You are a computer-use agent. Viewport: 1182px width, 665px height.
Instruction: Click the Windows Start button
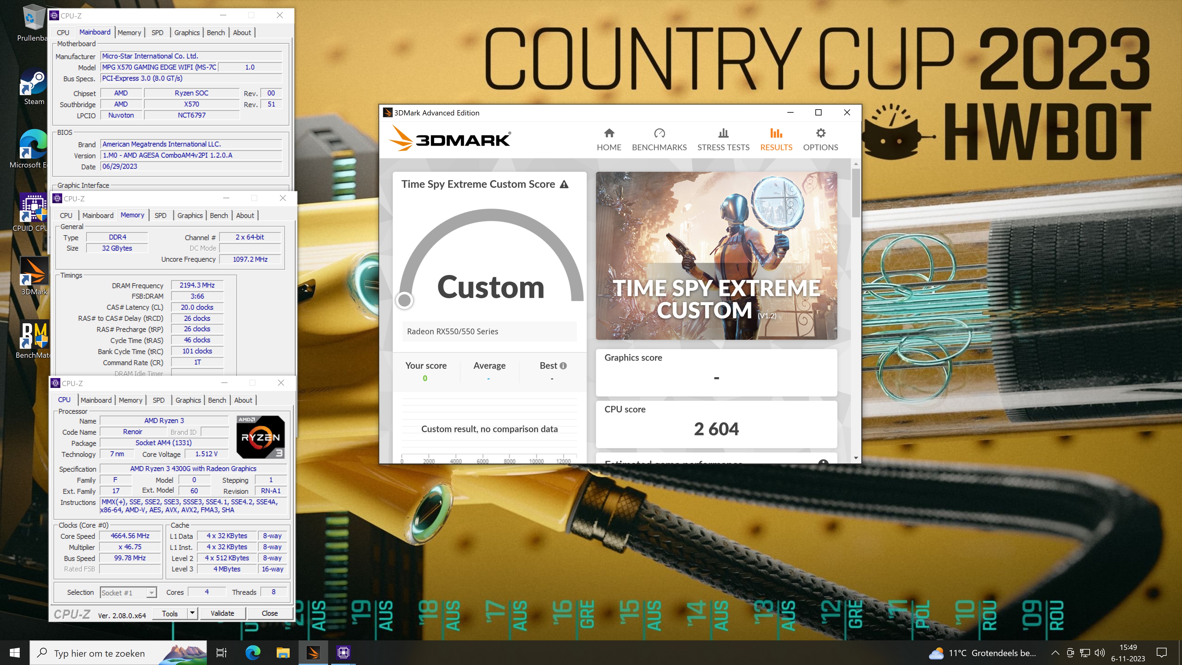click(x=15, y=653)
